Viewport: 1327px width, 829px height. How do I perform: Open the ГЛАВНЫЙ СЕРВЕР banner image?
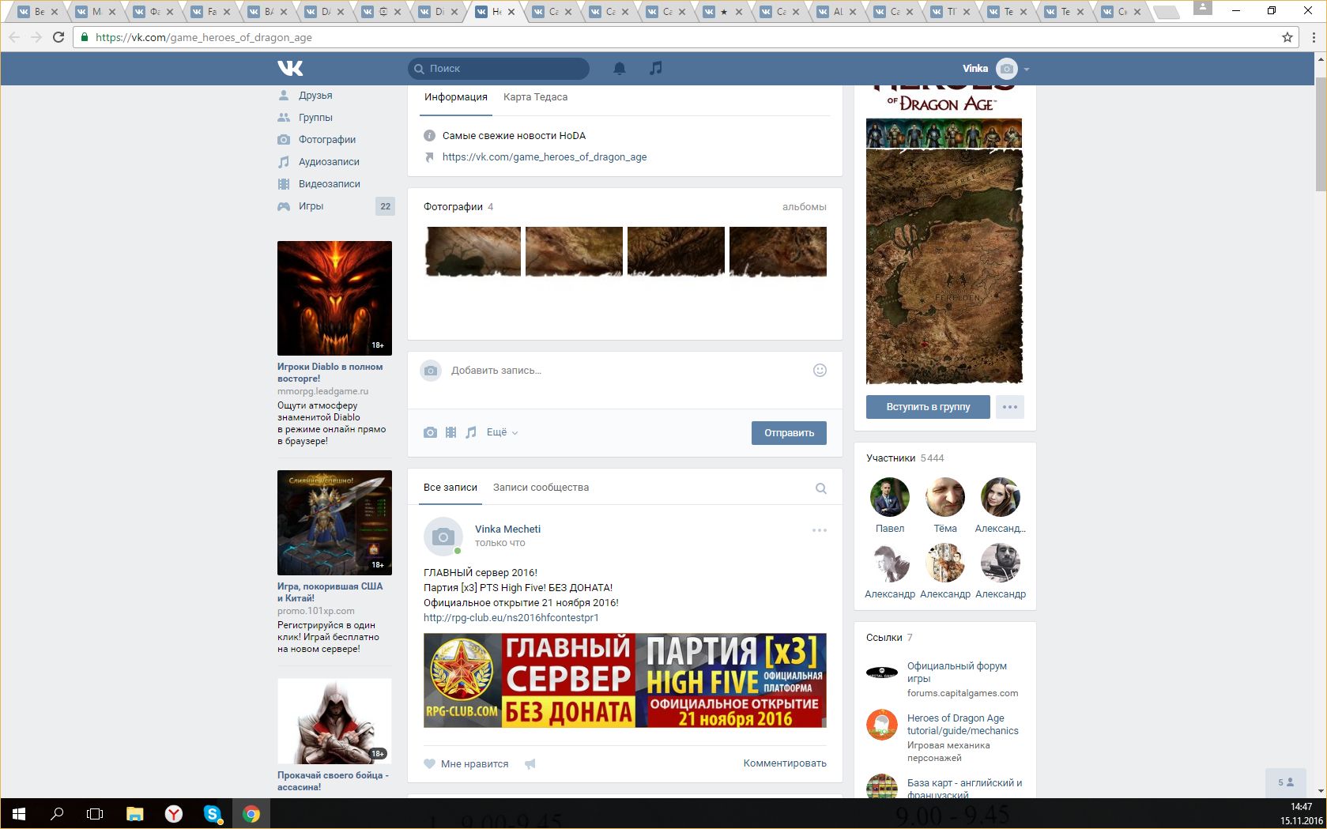625,680
